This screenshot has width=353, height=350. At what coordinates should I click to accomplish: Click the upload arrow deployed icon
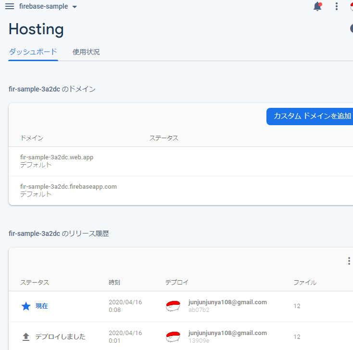(x=26, y=337)
